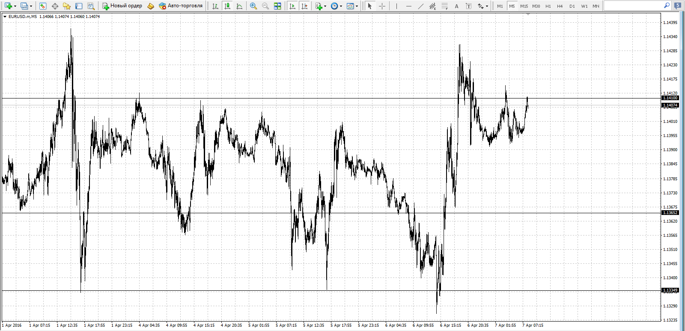Select the text drawing tool
Image resolution: width=685 pixels, height=331 pixels.
point(457,6)
